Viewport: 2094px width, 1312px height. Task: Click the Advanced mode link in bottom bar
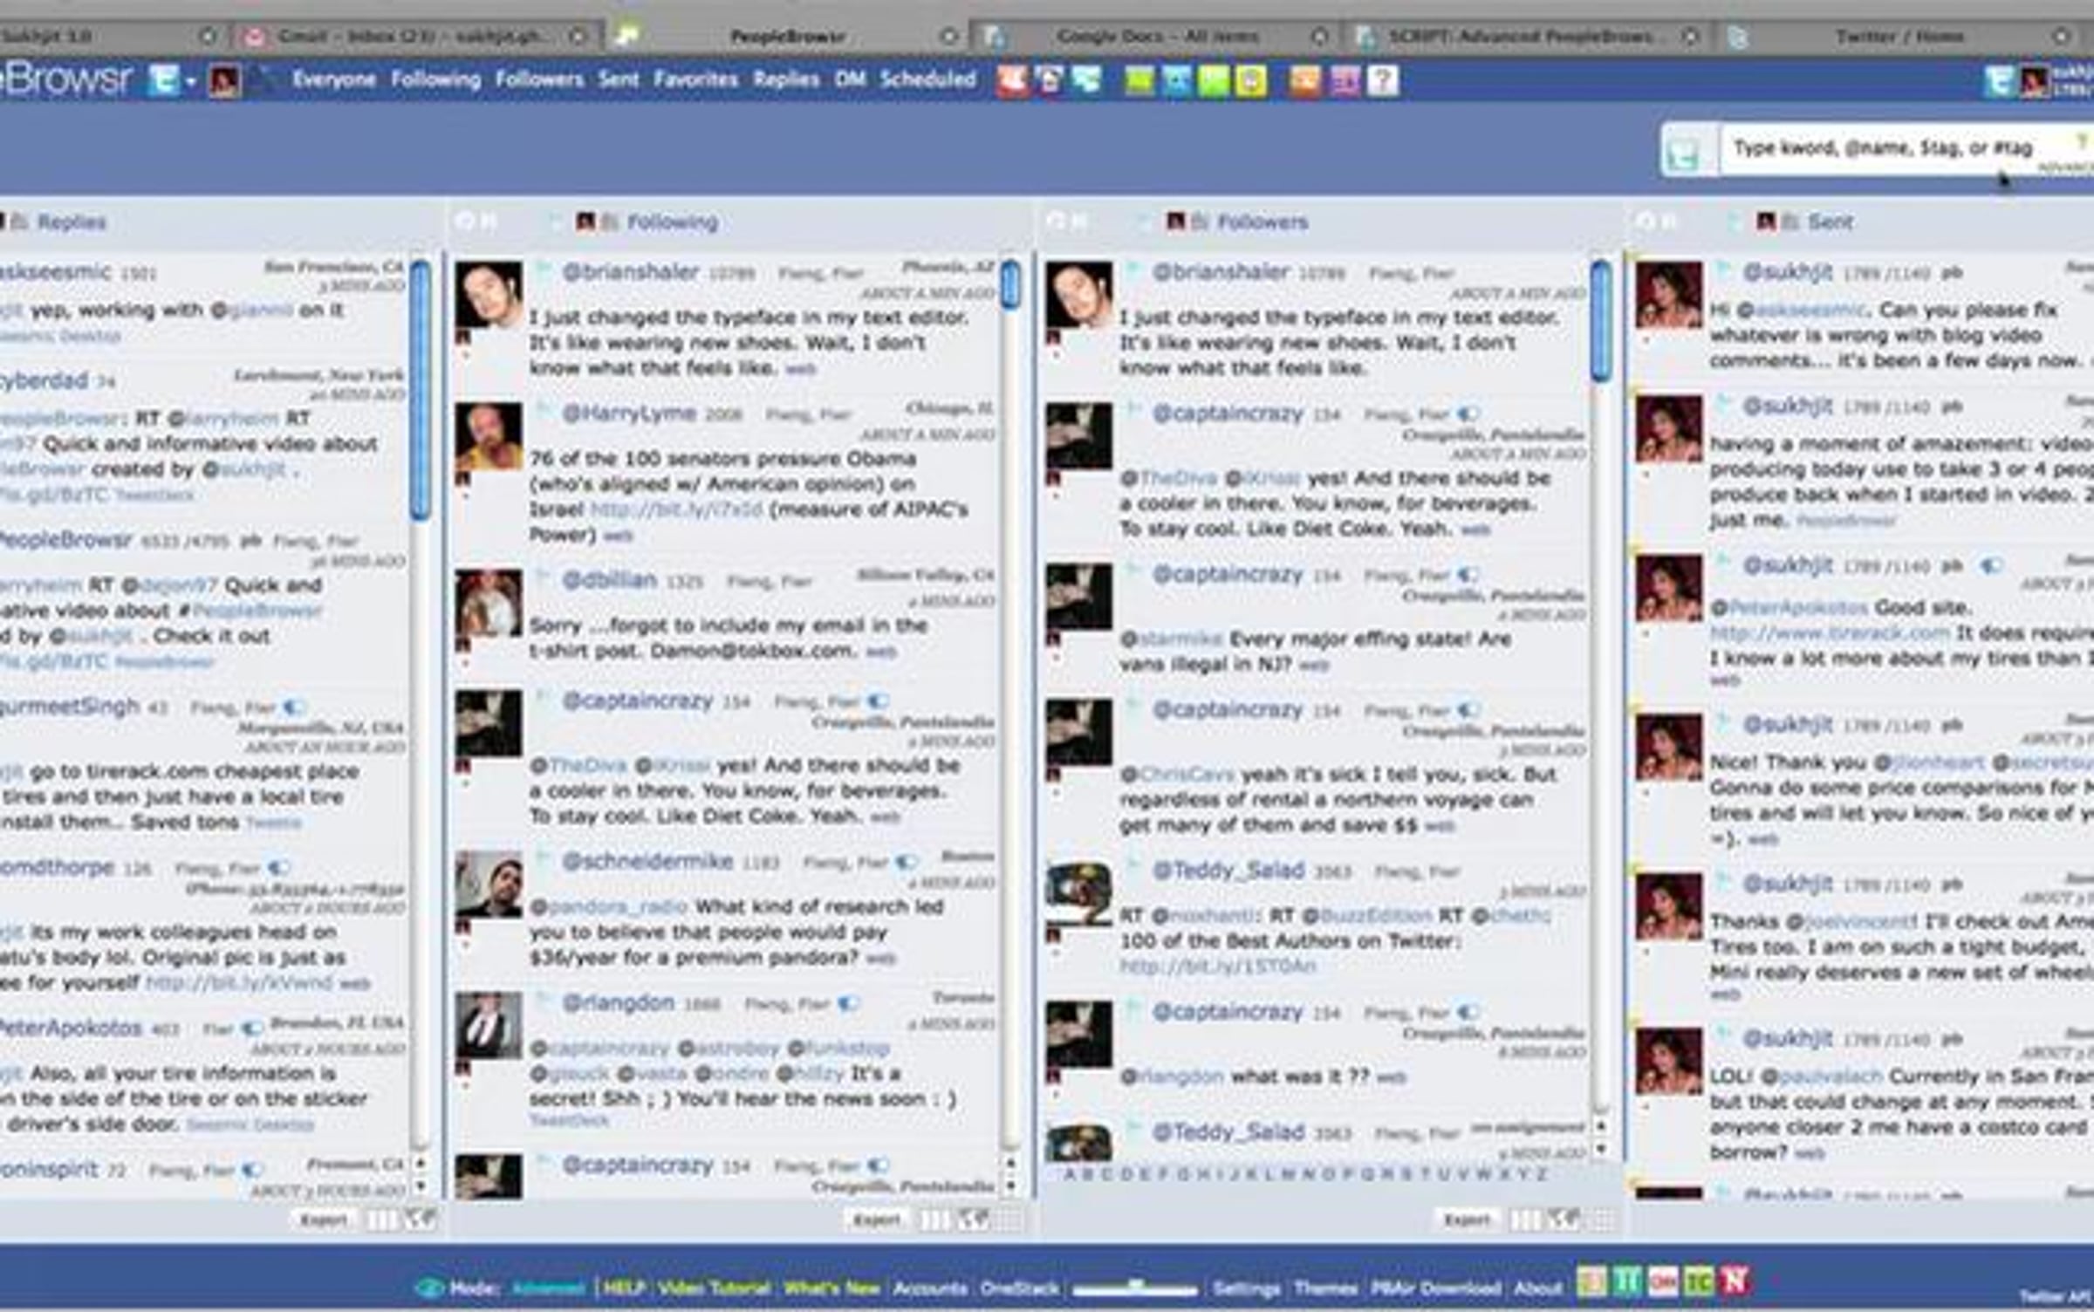pyautogui.click(x=547, y=1288)
